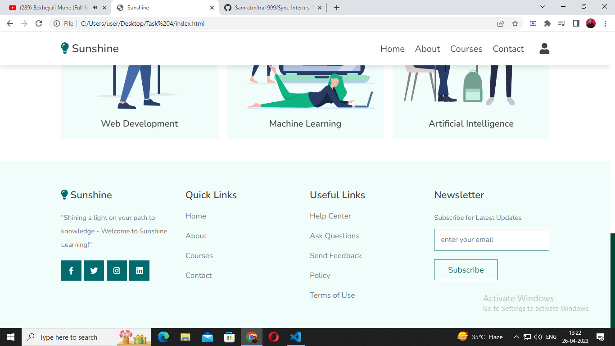Open the Ask Questions link

(335, 236)
